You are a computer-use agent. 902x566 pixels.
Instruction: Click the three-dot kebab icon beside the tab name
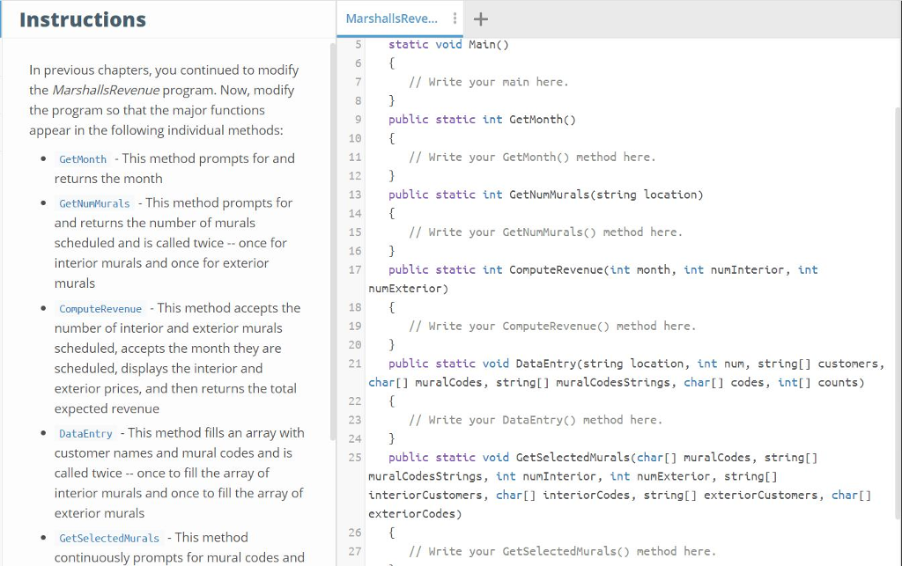(x=455, y=18)
